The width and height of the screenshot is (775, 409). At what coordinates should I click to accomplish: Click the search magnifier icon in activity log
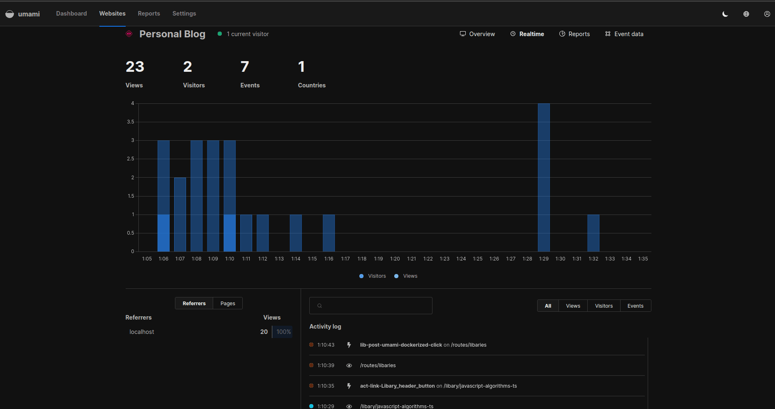(x=320, y=306)
